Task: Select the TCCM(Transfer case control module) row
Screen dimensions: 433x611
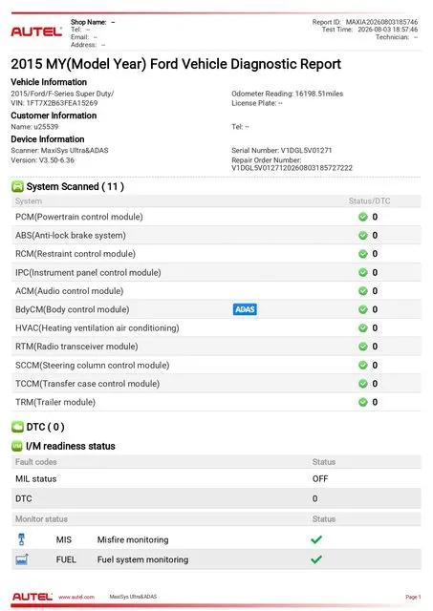Action: (x=216, y=384)
